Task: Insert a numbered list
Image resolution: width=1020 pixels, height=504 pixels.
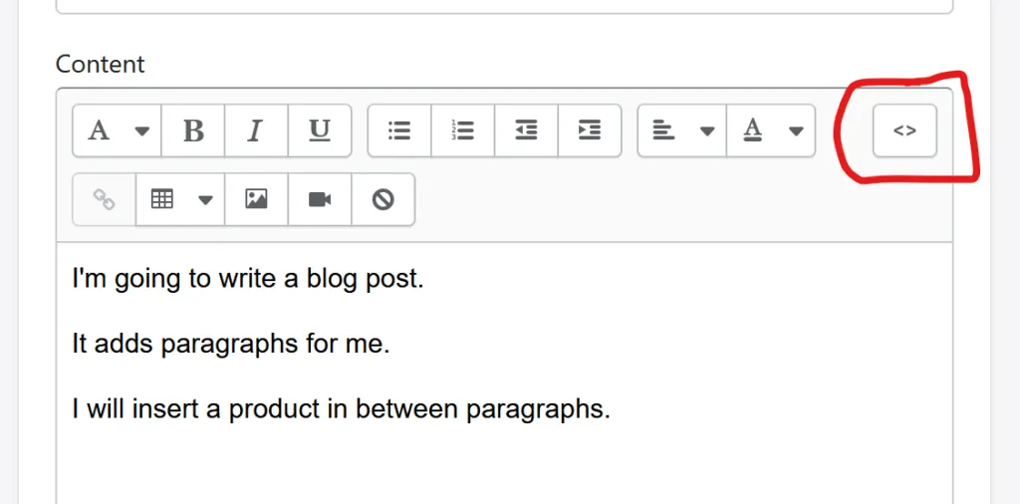Action: [x=462, y=130]
